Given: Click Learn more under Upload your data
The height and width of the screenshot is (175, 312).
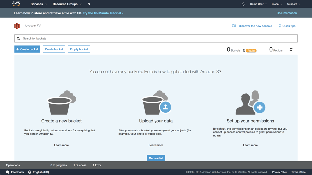Looking at the screenshot, I should click(x=156, y=145).
